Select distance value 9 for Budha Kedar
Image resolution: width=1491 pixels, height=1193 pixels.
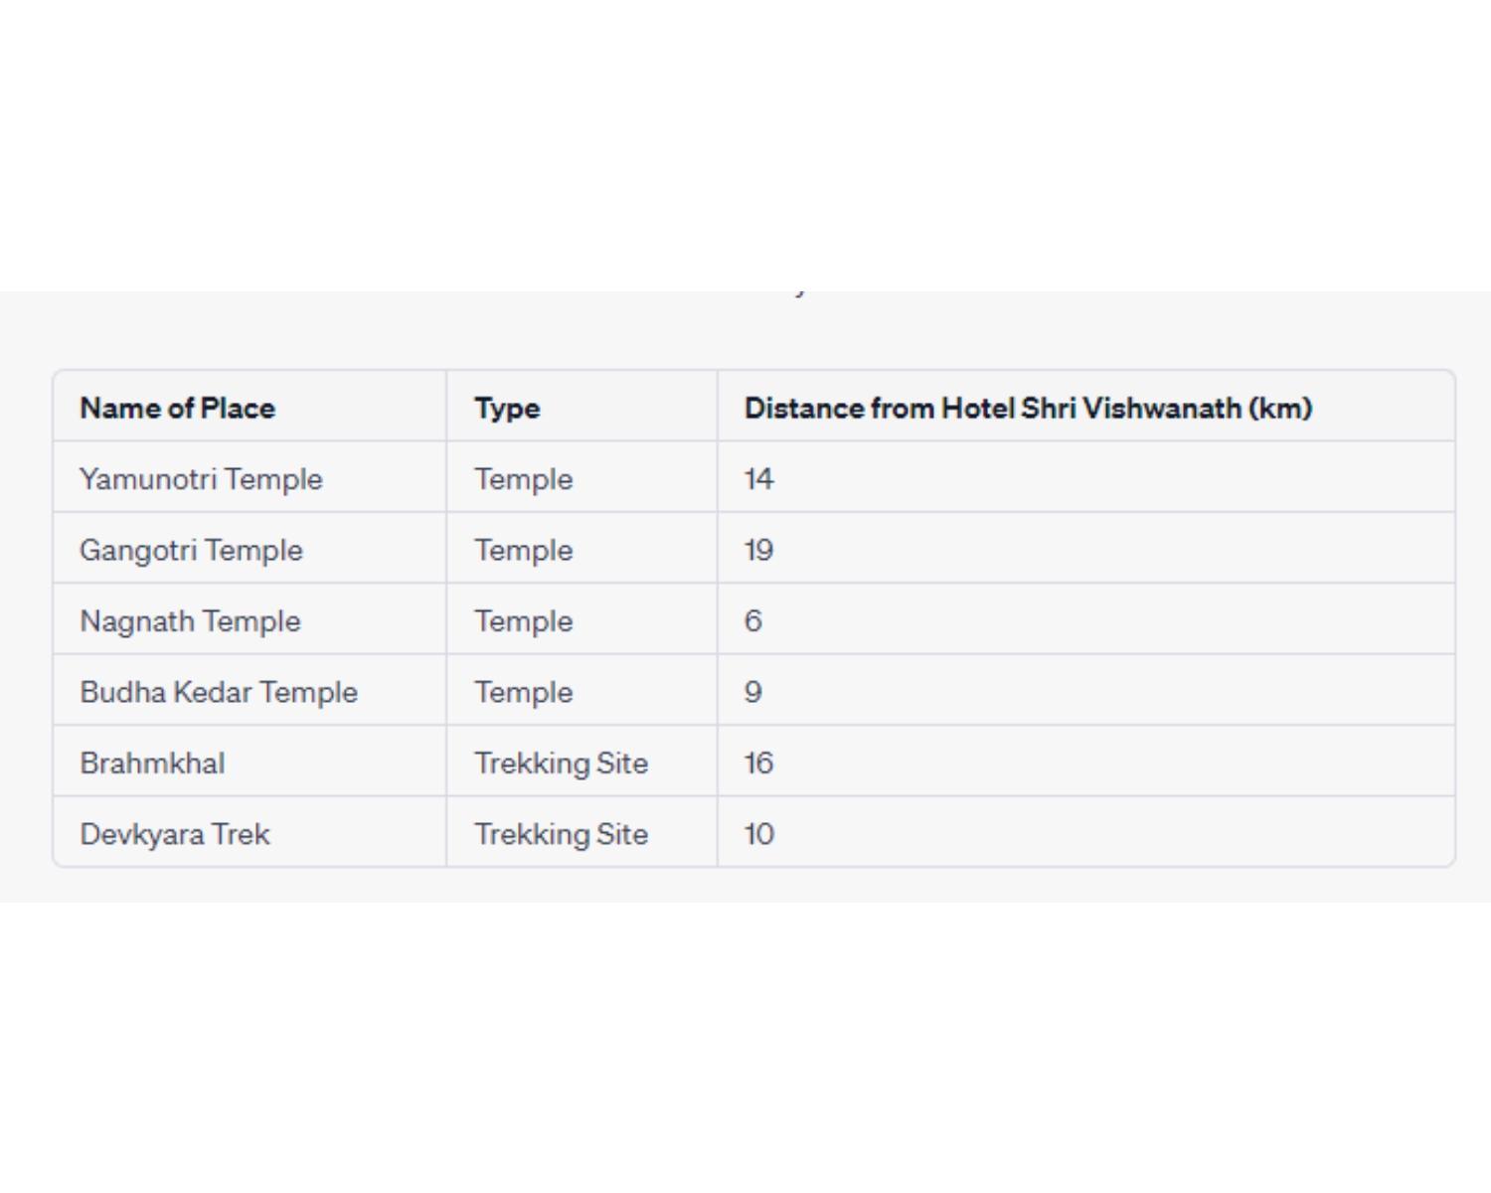(x=753, y=692)
